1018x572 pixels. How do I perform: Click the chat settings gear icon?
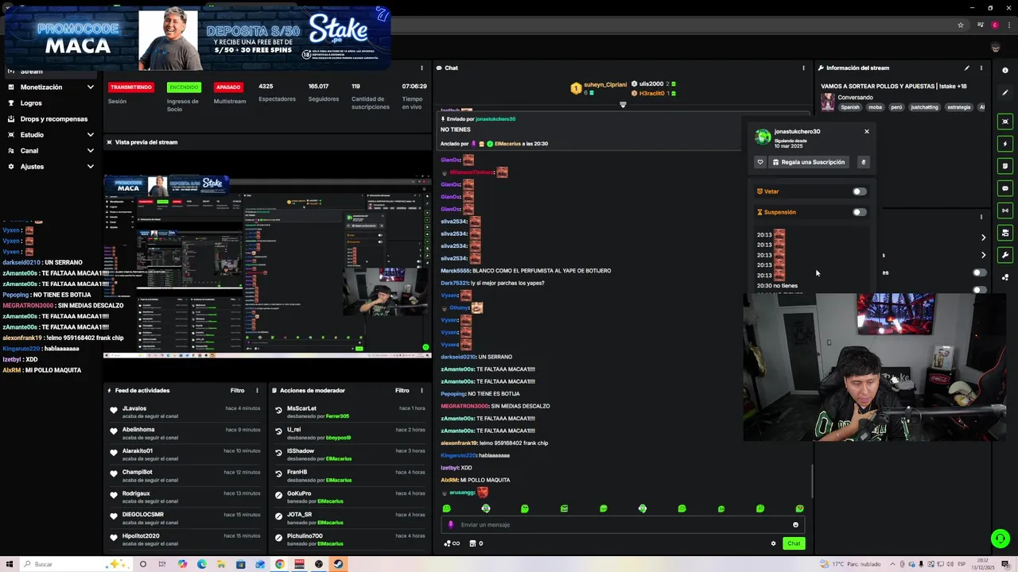[x=773, y=543]
